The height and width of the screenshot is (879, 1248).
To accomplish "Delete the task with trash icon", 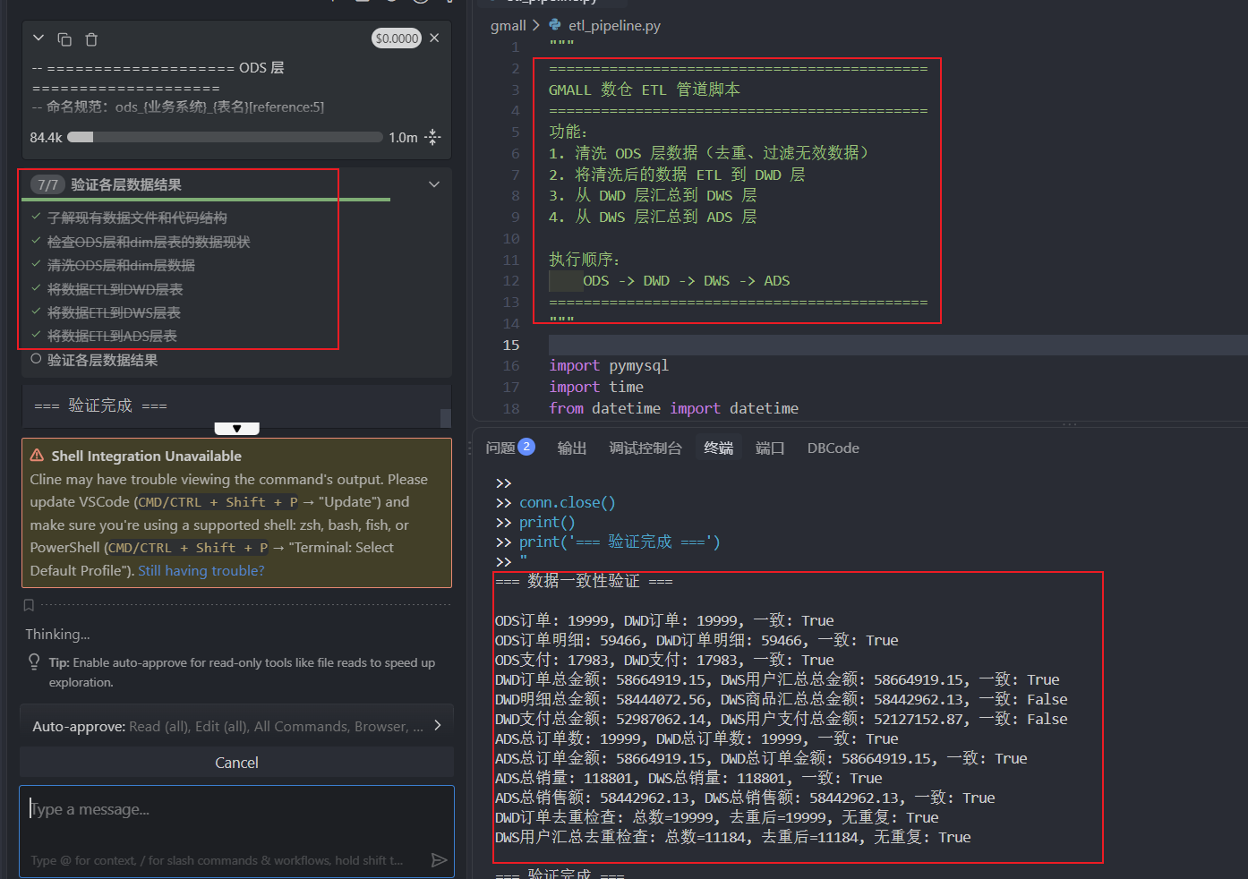I will click(91, 39).
